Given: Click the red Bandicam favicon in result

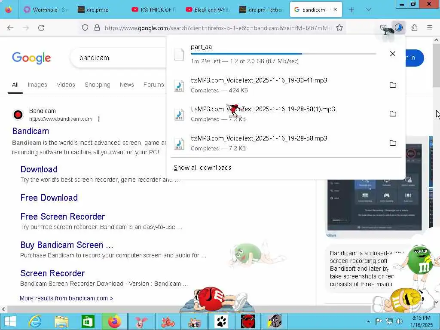Looking at the screenshot, I should point(18,115).
